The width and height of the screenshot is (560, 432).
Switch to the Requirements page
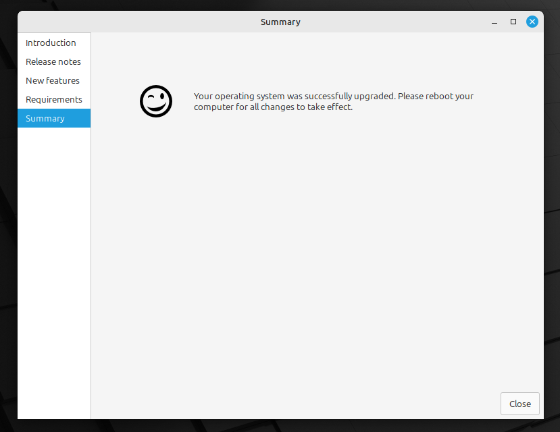click(x=54, y=99)
